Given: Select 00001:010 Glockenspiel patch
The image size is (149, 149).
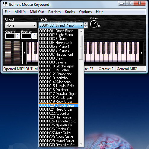Looking at the screenshot, I should 59,66.
